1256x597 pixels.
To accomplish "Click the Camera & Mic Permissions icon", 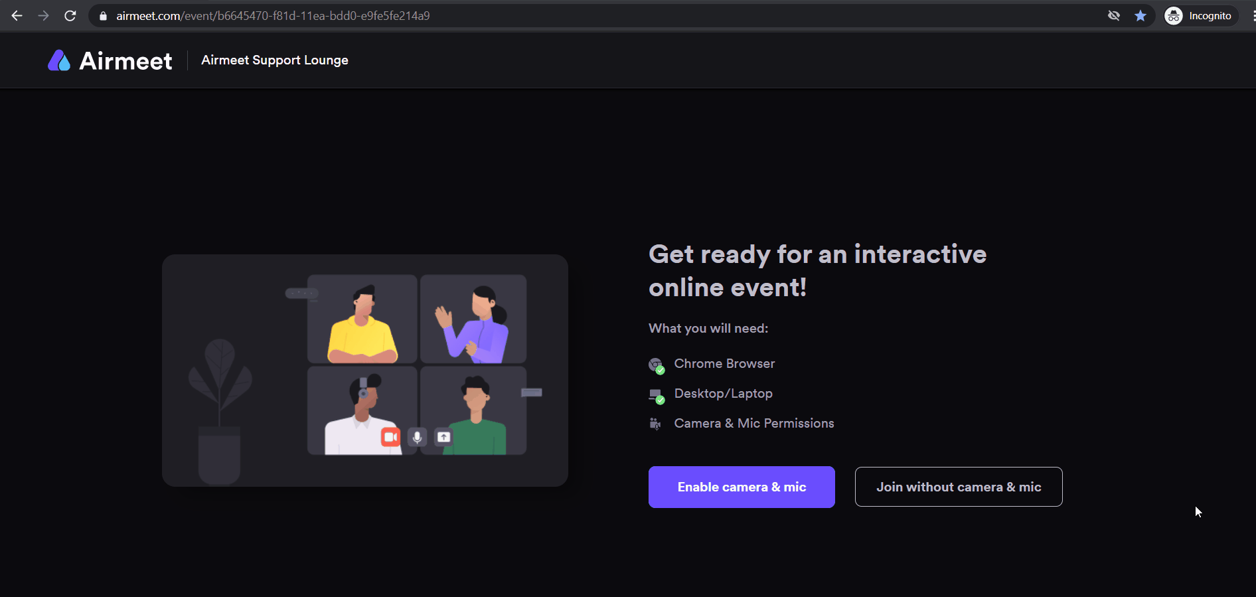I will pos(655,424).
